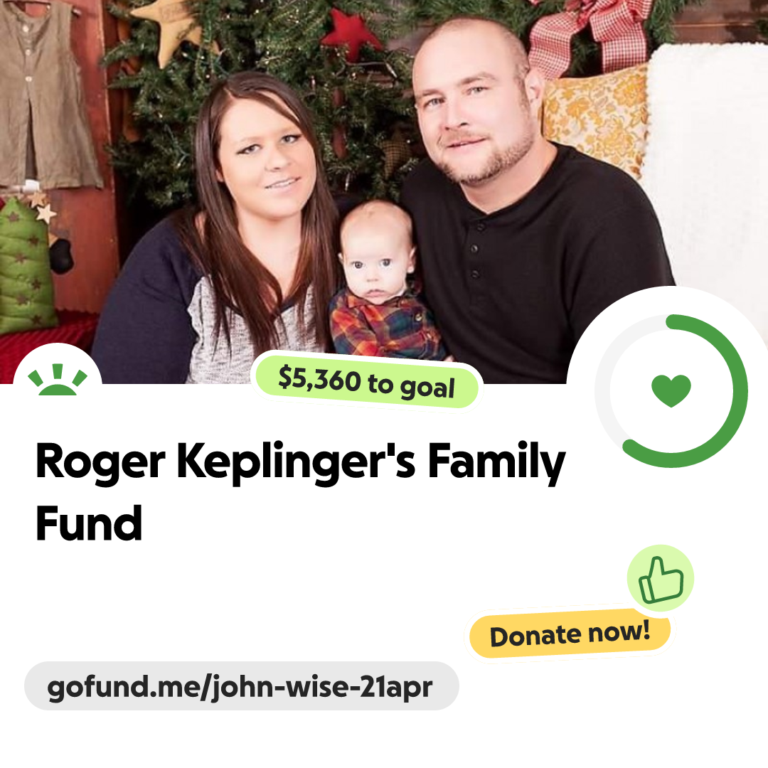This screenshot has width=768, height=768.
Task: Click the green heart icon
Action: click(671, 390)
